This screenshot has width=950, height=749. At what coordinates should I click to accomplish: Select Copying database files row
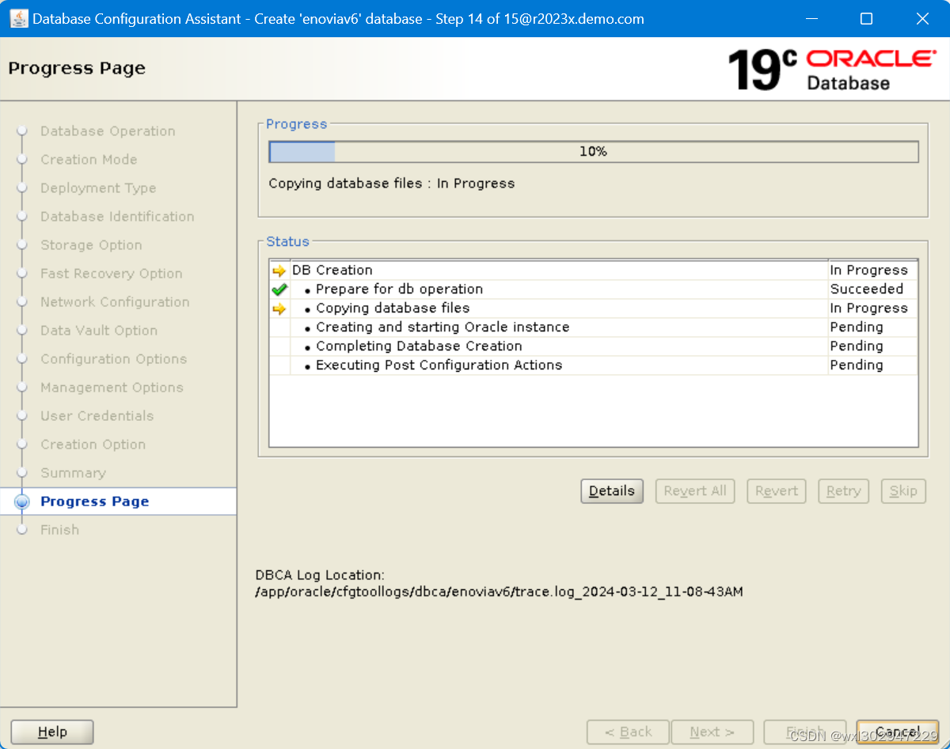594,308
